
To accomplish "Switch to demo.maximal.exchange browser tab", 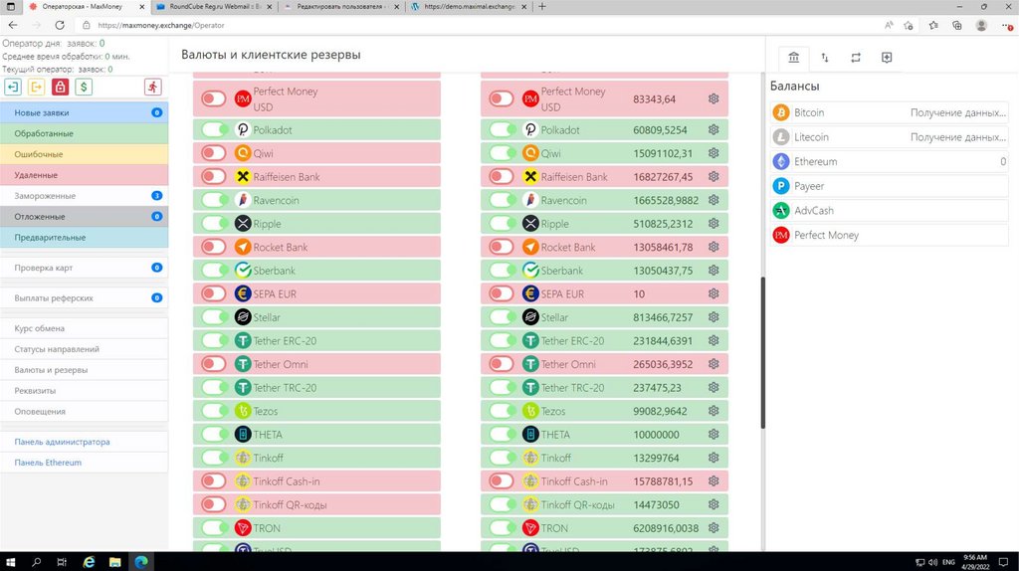I will 471,7.
